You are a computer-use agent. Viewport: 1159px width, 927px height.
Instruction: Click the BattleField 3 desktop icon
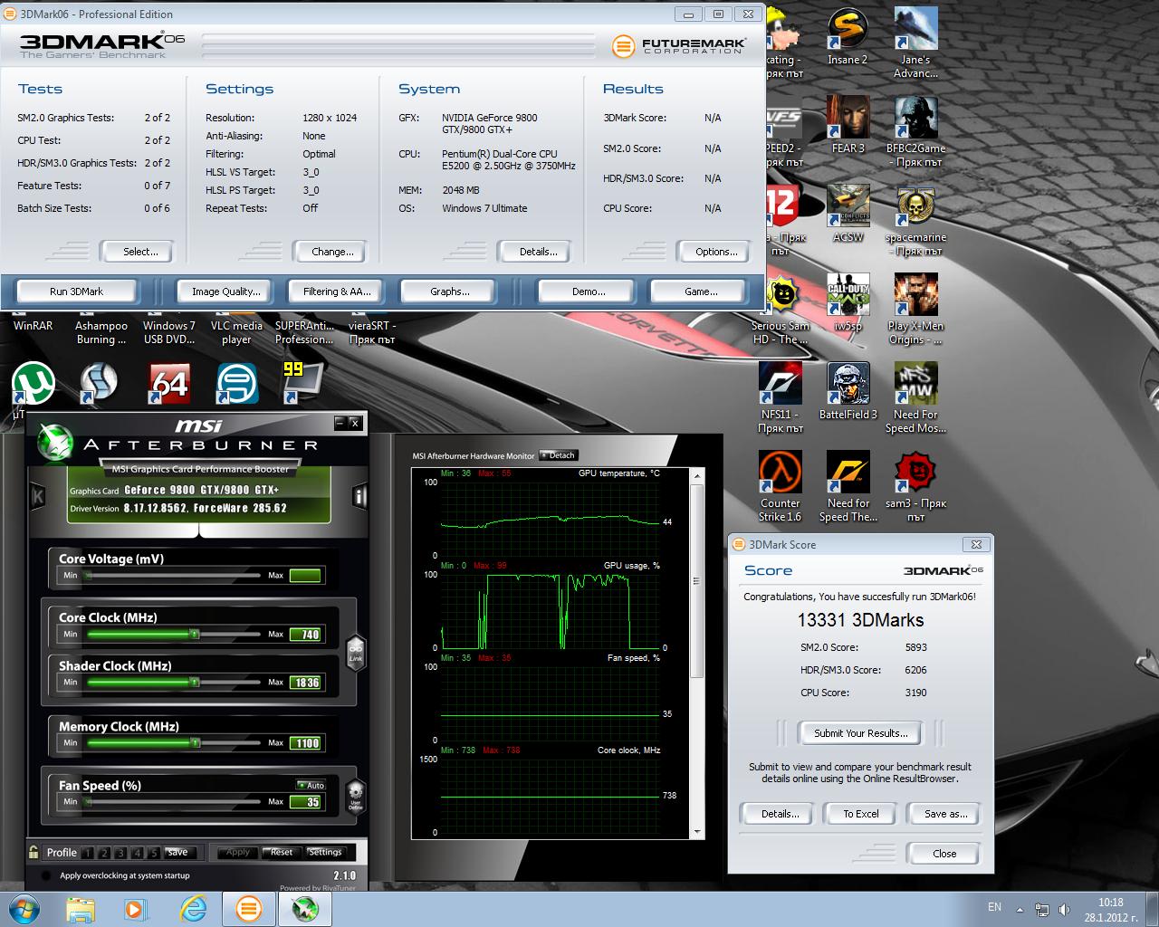click(x=848, y=392)
